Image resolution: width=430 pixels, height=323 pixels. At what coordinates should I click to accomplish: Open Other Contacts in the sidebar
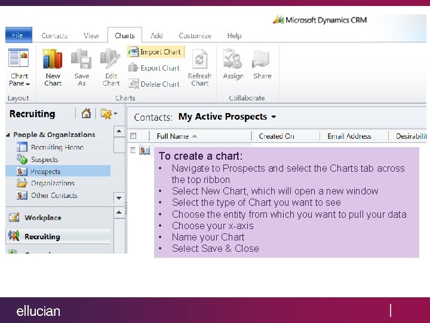pyautogui.click(x=54, y=195)
